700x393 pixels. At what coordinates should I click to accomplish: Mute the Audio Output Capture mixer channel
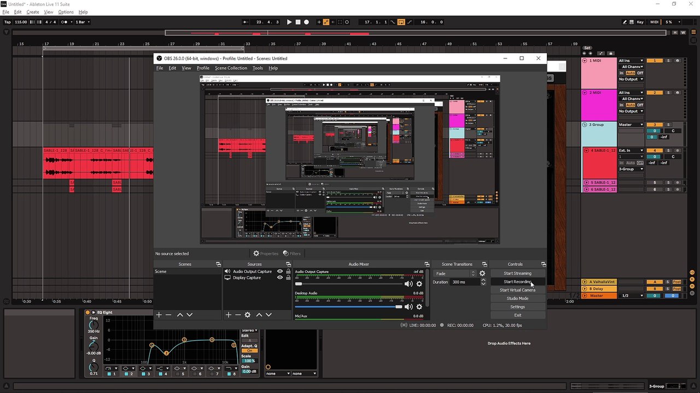click(x=409, y=284)
